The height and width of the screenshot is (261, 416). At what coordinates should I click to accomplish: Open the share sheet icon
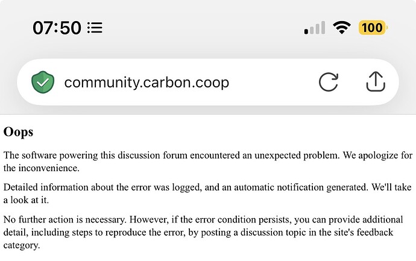pos(376,81)
